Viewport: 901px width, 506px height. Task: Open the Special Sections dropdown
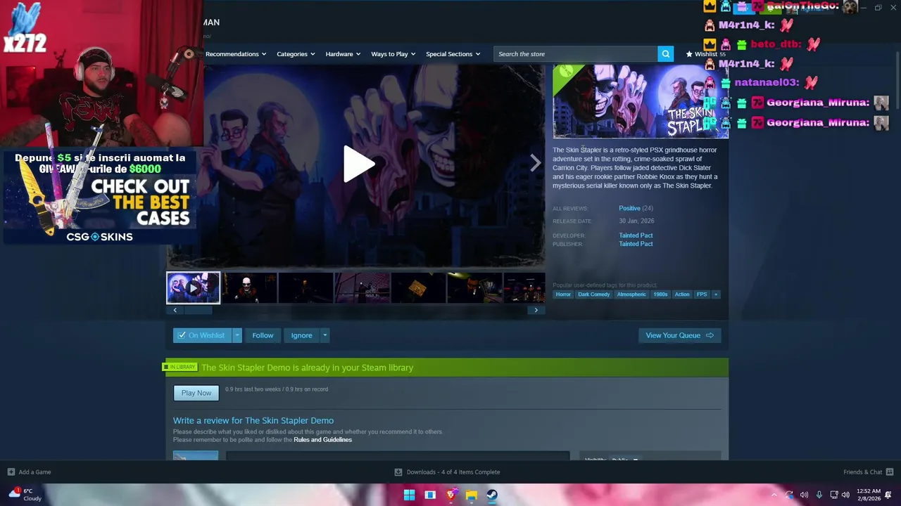click(453, 54)
